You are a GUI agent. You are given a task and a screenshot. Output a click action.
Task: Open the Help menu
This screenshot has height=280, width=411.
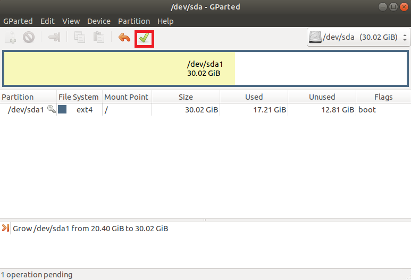click(165, 21)
